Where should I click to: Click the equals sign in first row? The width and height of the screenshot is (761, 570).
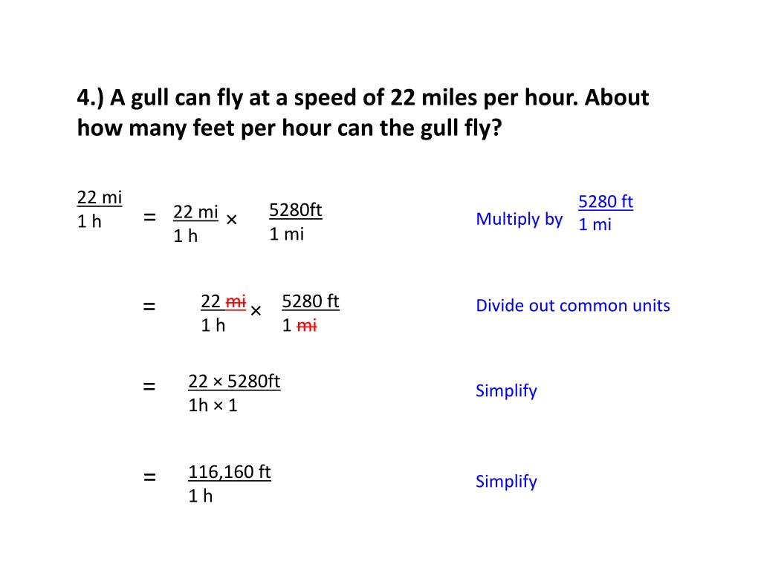click(149, 217)
